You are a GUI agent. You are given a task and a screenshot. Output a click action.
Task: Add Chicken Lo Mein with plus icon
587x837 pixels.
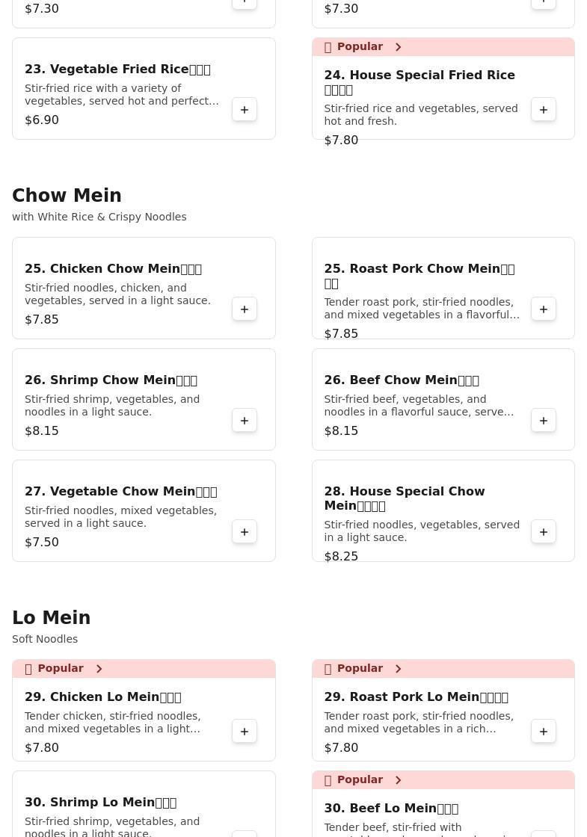click(x=245, y=732)
